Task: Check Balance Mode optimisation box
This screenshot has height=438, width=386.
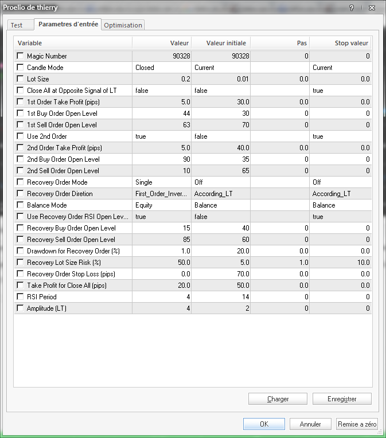Action: click(20, 205)
